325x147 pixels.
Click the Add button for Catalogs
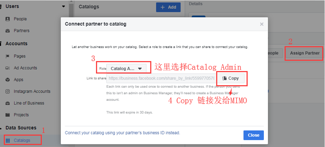click(x=168, y=7)
